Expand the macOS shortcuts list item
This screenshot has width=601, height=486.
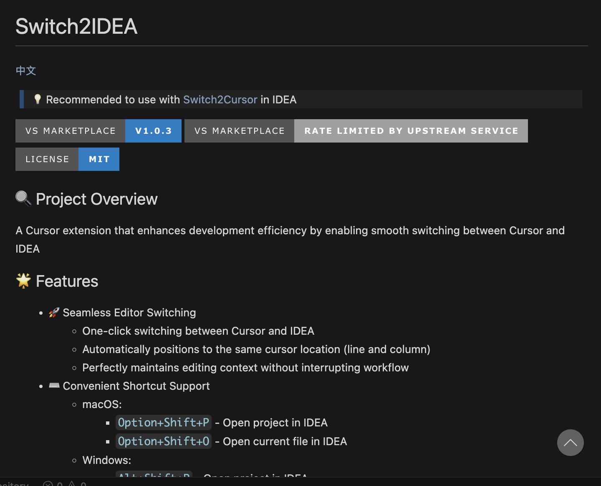click(102, 404)
